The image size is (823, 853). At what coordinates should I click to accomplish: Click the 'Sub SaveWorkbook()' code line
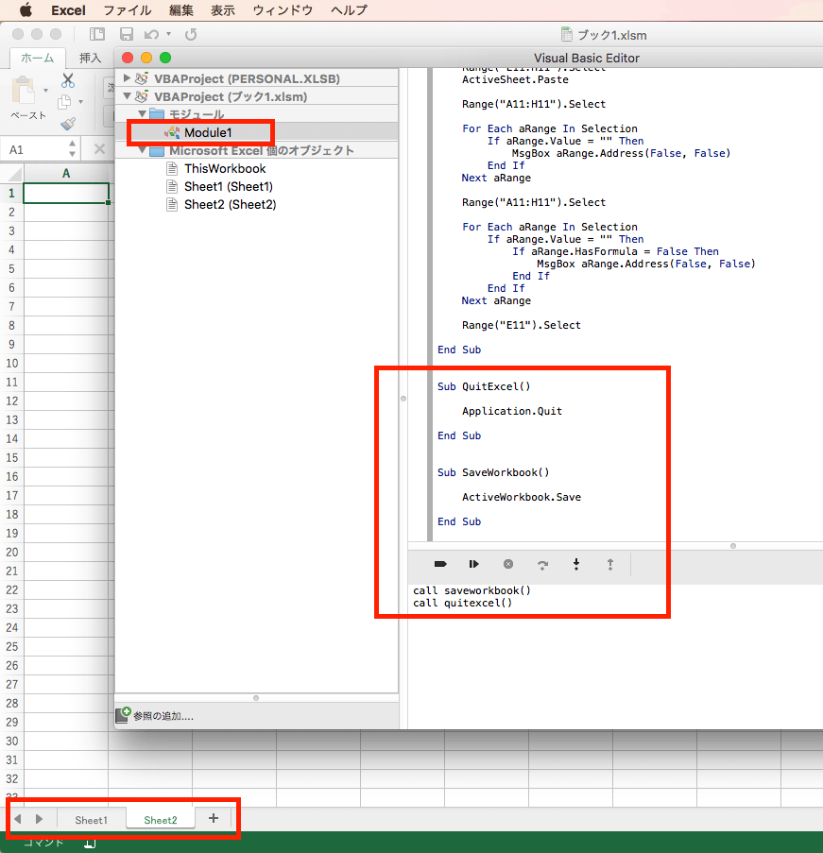493,472
